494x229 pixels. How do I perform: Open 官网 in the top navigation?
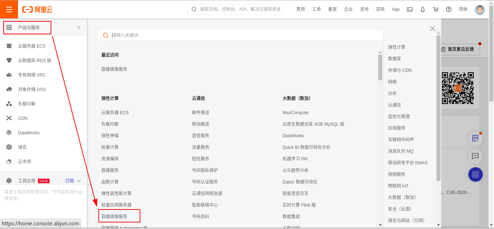pos(380,9)
